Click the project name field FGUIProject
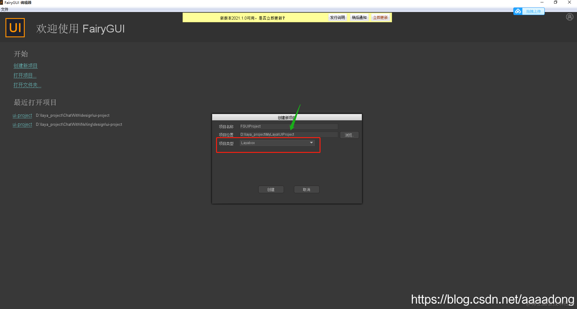This screenshot has width=577, height=309. pos(289,126)
